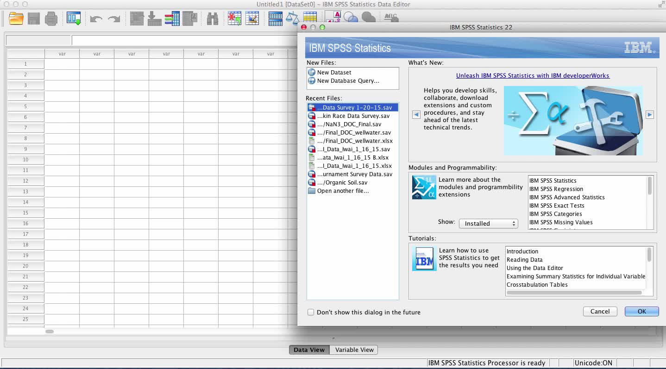The height and width of the screenshot is (369, 666).
Task: Switch to the Variable View tab
Action: click(x=354, y=350)
